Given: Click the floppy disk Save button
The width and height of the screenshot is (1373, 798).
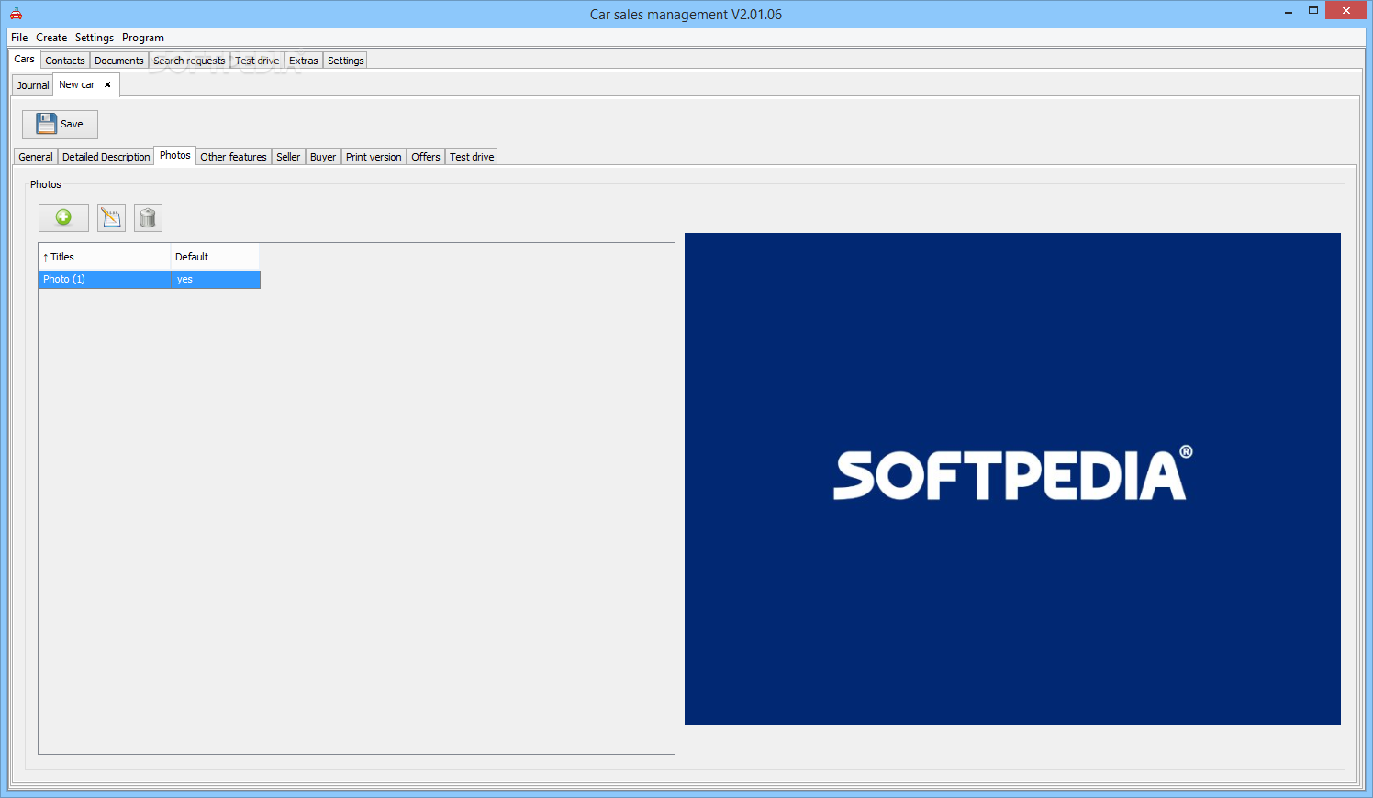Looking at the screenshot, I should pyautogui.click(x=60, y=124).
